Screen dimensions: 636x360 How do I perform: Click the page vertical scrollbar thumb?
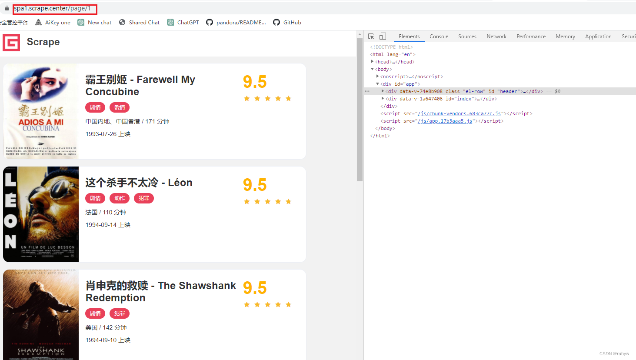tap(360, 110)
